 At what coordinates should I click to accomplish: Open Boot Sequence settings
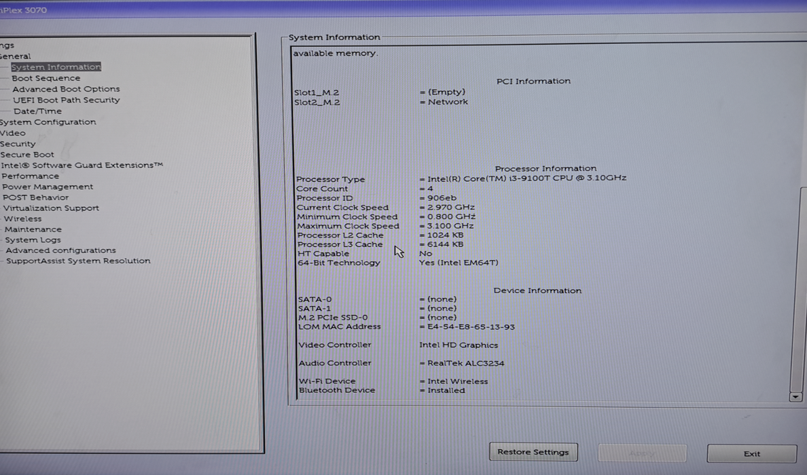click(46, 78)
